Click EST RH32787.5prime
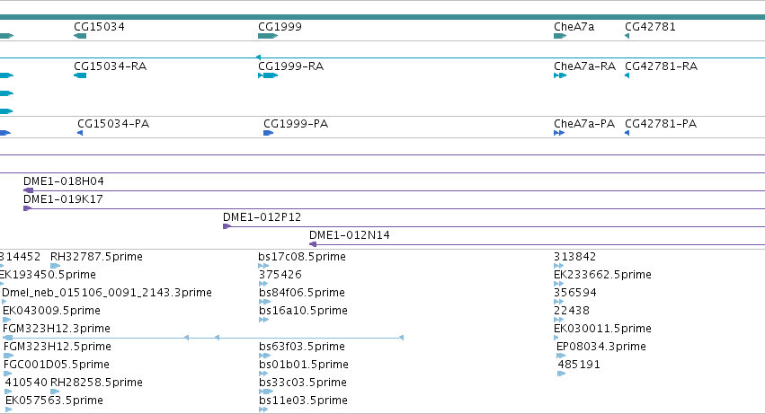This screenshot has height=414, width=765. coord(96,257)
